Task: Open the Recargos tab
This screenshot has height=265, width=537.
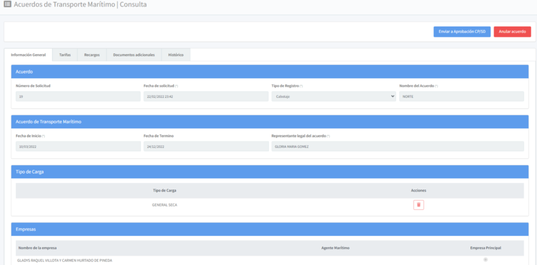Action: (x=92, y=55)
